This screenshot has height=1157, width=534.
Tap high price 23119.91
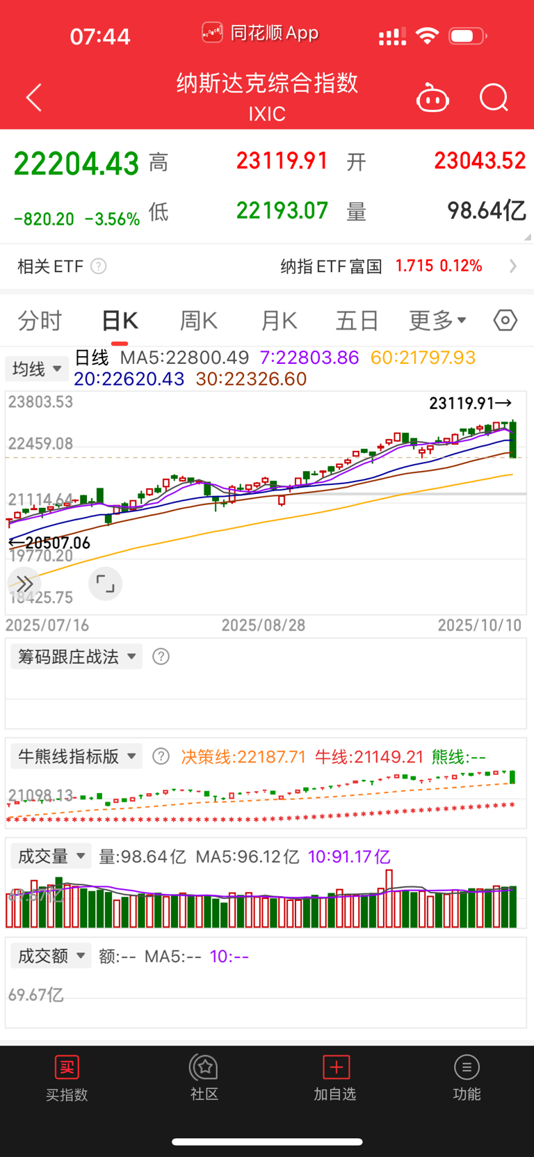coord(282,161)
